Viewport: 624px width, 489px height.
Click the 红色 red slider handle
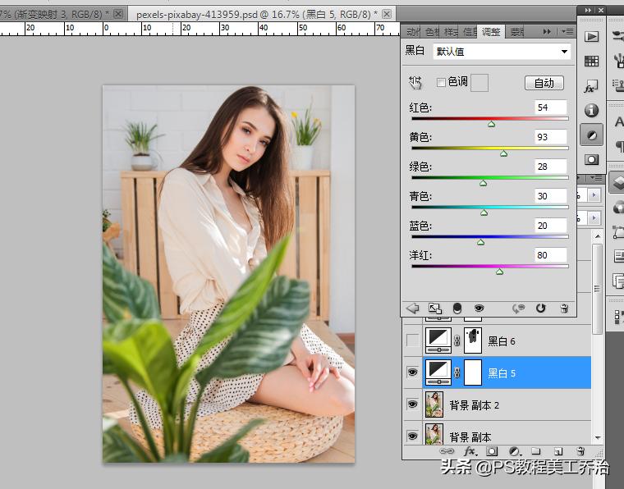pyautogui.click(x=492, y=124)
